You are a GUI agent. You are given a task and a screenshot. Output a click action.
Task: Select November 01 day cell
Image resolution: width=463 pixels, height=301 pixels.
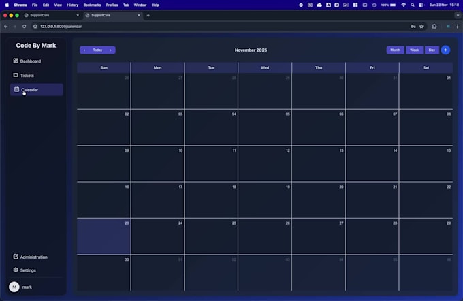click(x=426, y=91)
